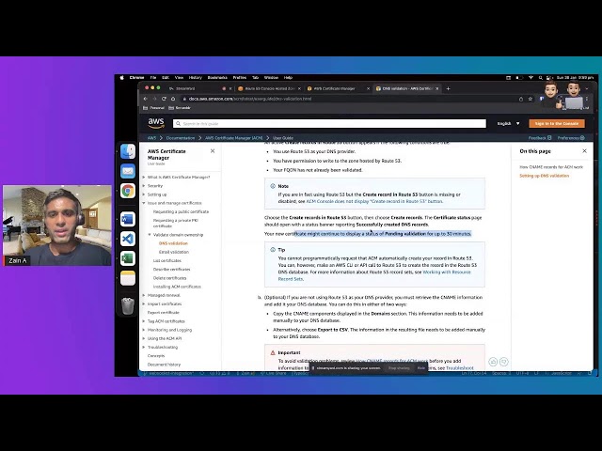
Task: Click the AWS logo
Action: coord(156,123)
